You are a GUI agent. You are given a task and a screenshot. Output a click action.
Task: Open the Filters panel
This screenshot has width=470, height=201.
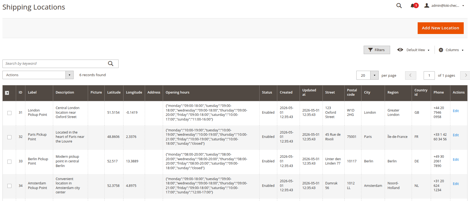pos(377,50)
